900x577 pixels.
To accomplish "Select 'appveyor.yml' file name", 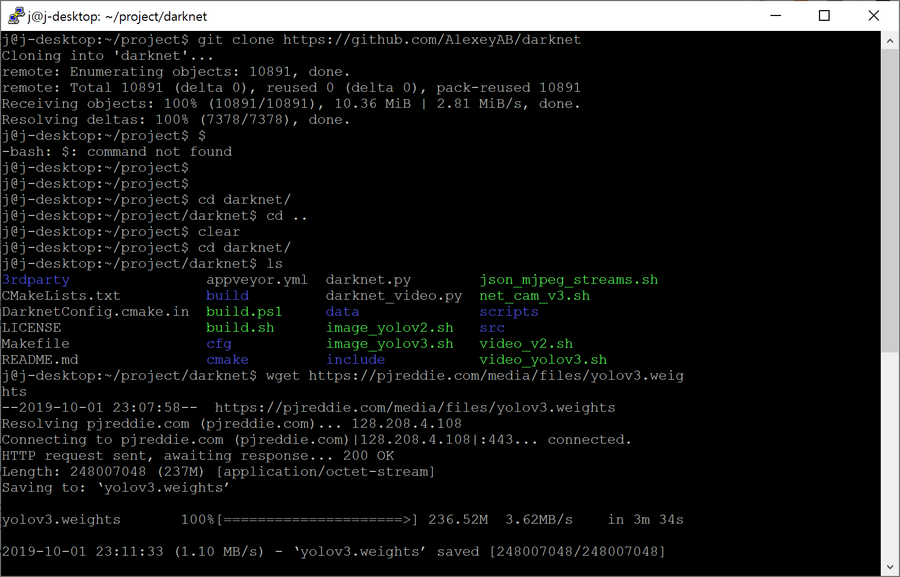I will coord(257,280).
